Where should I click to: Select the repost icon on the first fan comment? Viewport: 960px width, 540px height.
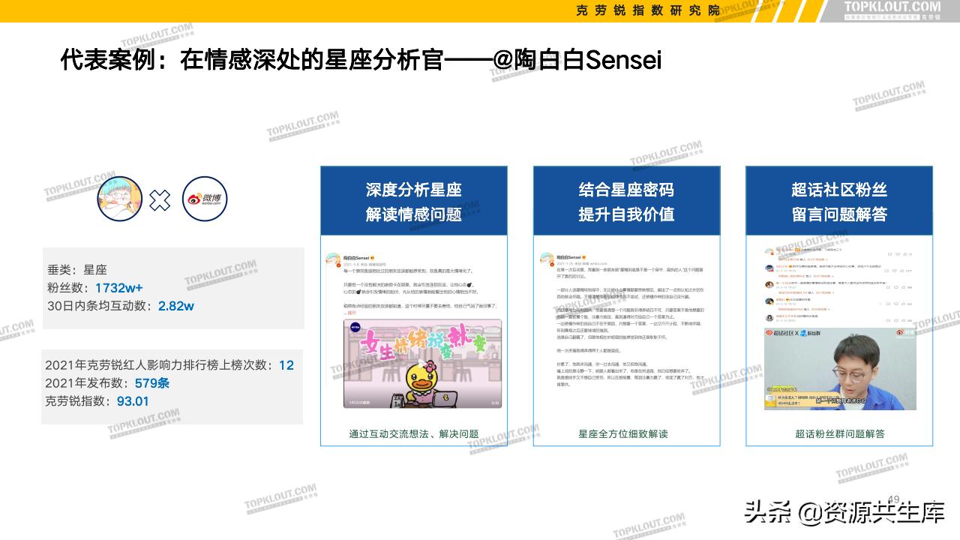pyautogui.click(x=889, y=254)
